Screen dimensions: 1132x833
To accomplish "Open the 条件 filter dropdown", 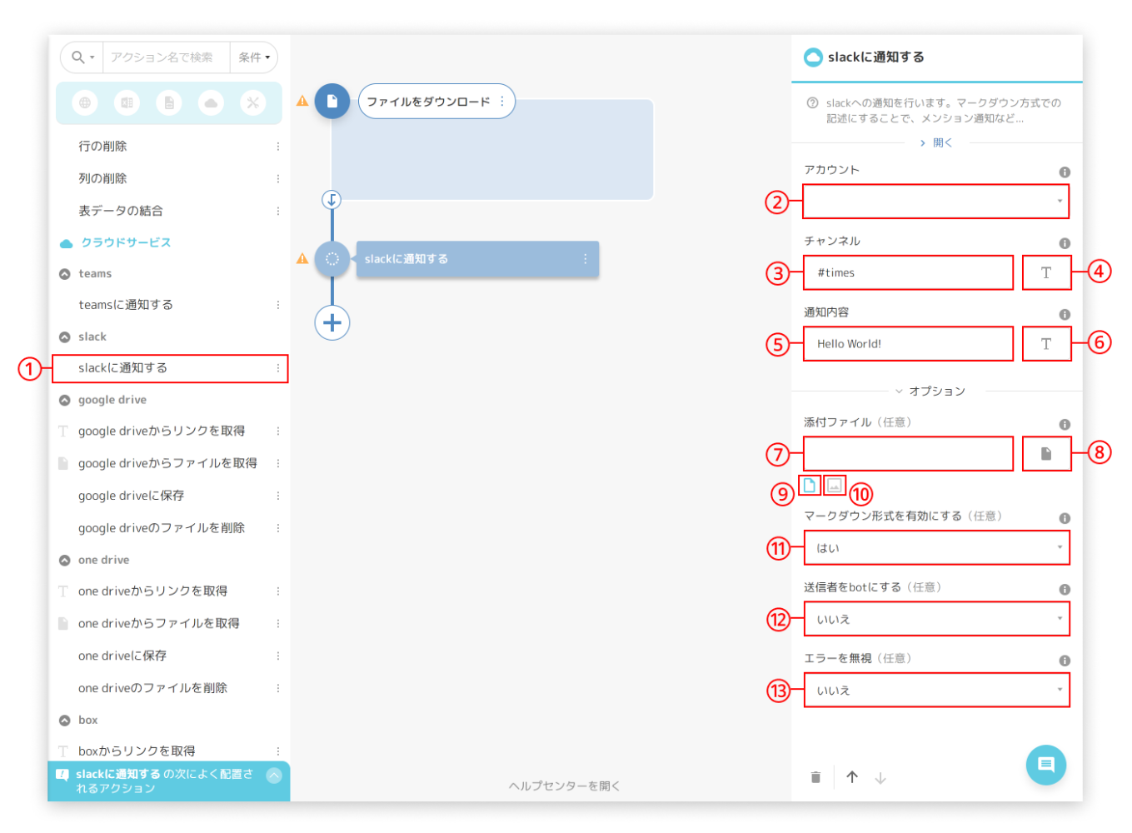I will 254,57.
